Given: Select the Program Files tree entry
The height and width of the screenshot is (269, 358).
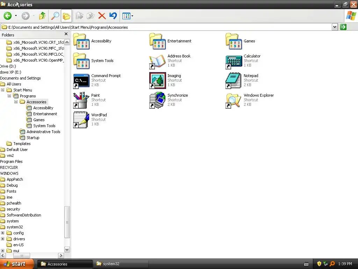Looking at the screenshot, I should click(x=11, y=161).
